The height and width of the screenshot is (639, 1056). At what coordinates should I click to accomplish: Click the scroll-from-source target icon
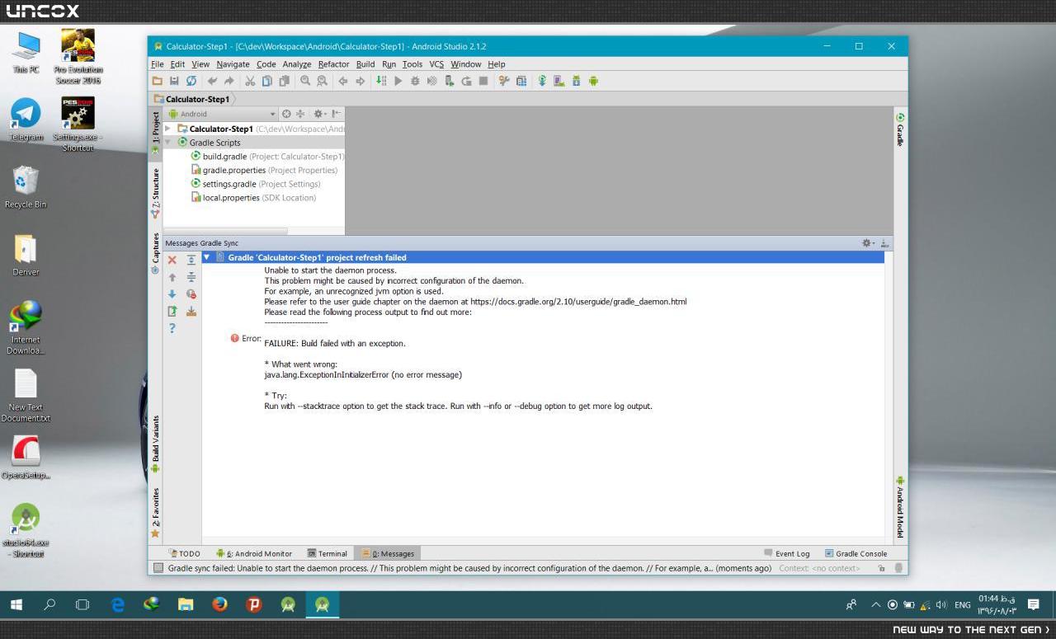(x=286, y=114)
